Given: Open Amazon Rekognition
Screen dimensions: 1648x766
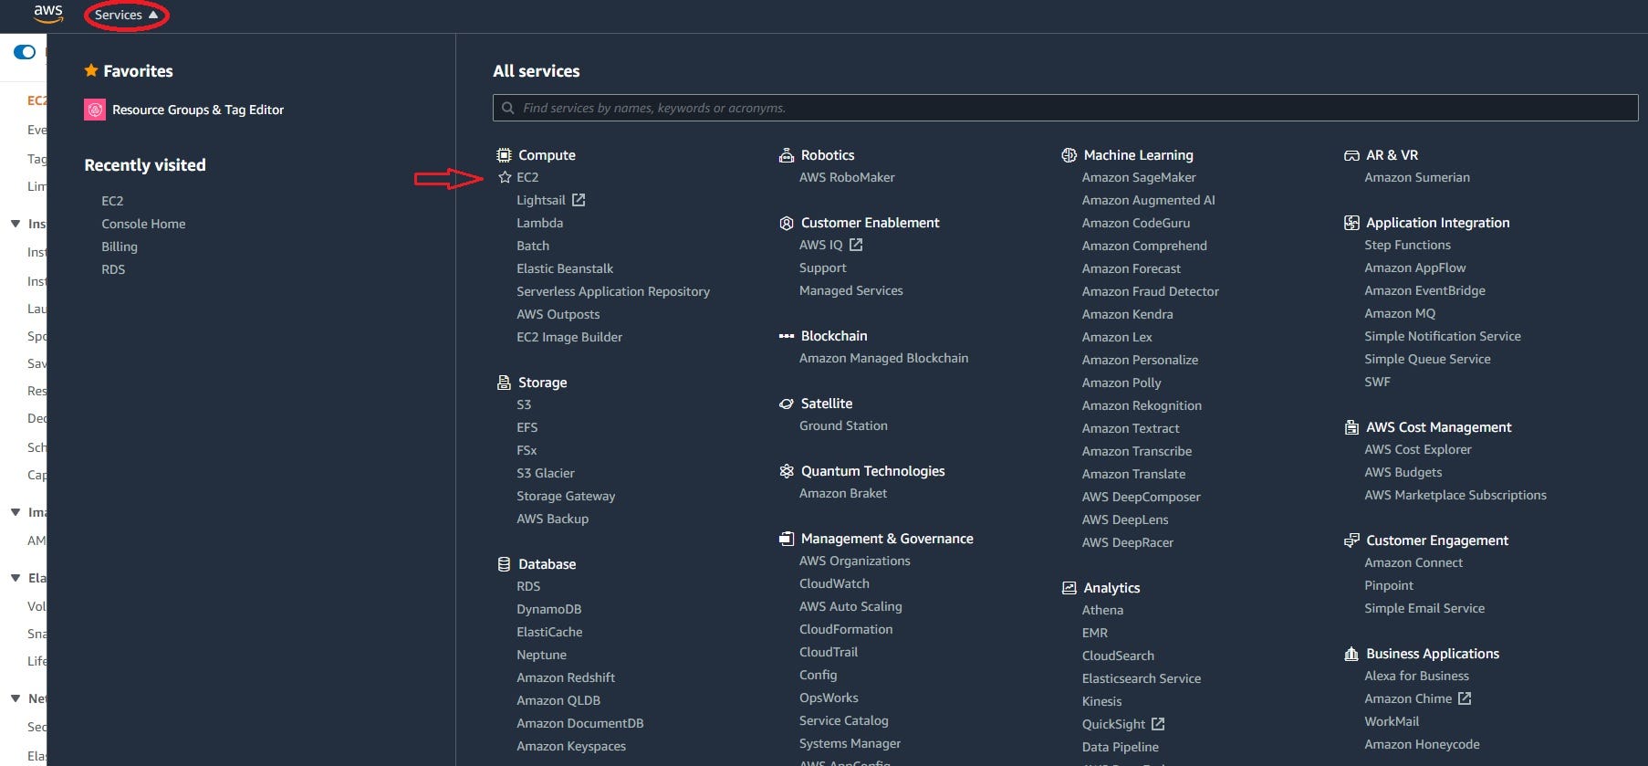Looking at the screenshot, I should (1142, 405).
